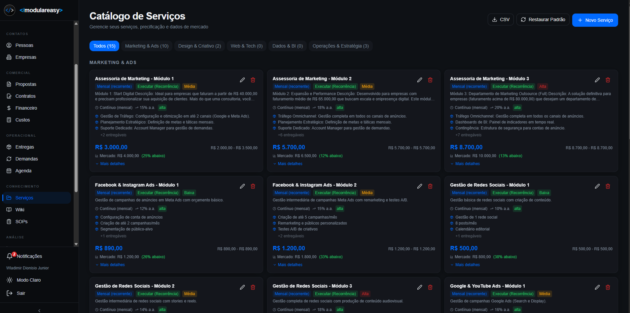Expand Mais detalhes on Gestão de Redes Sociais - Módulo 1

(465, 264)
